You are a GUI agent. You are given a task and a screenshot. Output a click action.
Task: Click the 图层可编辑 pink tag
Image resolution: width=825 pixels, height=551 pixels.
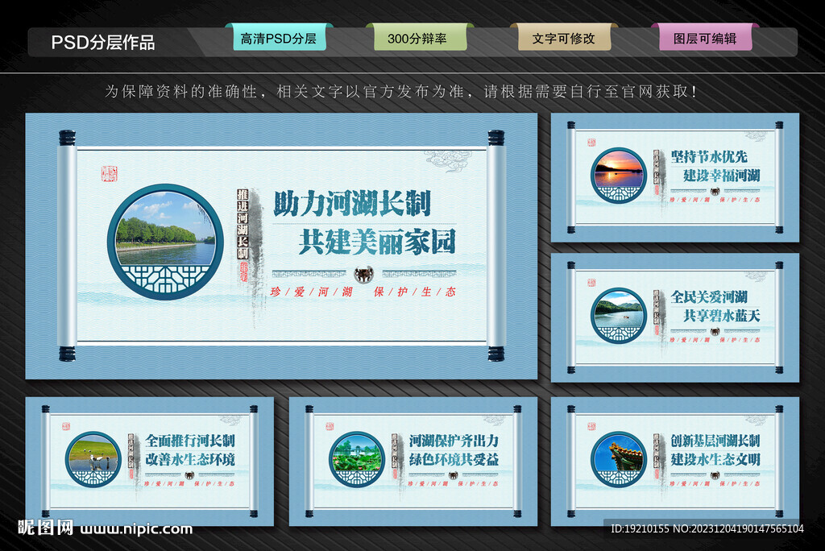[705, 39]
